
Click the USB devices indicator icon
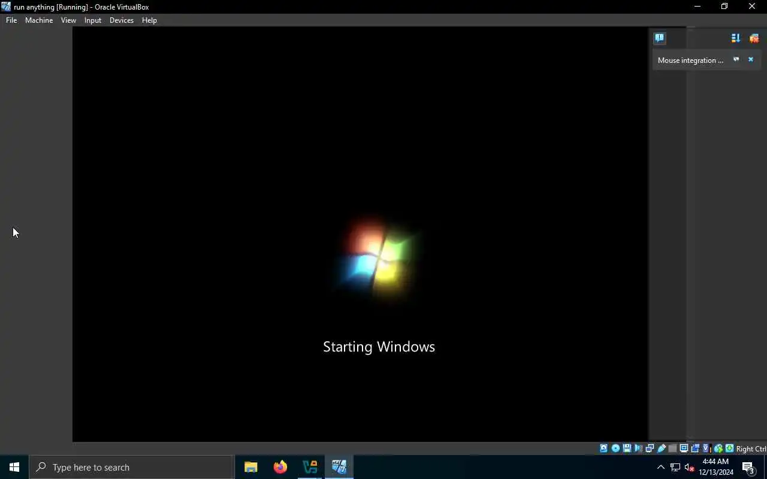(x=662, y=448)
